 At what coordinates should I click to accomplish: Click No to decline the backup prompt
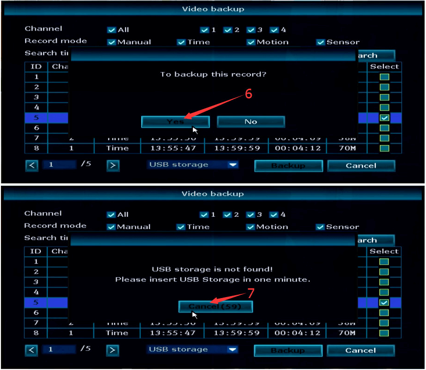pyautogui.click(x=250, y=121)
